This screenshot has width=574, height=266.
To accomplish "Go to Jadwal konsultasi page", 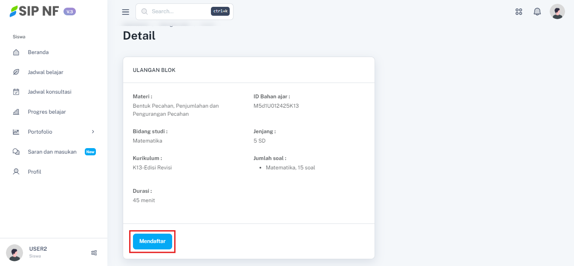I will pos(49,92).
